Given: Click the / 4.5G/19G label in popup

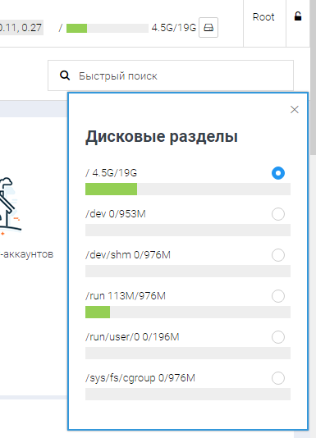Looking at the screenshot, I should 111,173.
